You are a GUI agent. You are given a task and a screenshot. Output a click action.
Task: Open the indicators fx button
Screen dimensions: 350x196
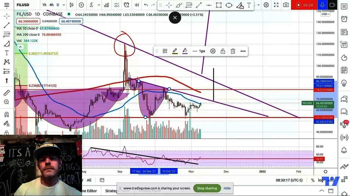tap(92, 5)
